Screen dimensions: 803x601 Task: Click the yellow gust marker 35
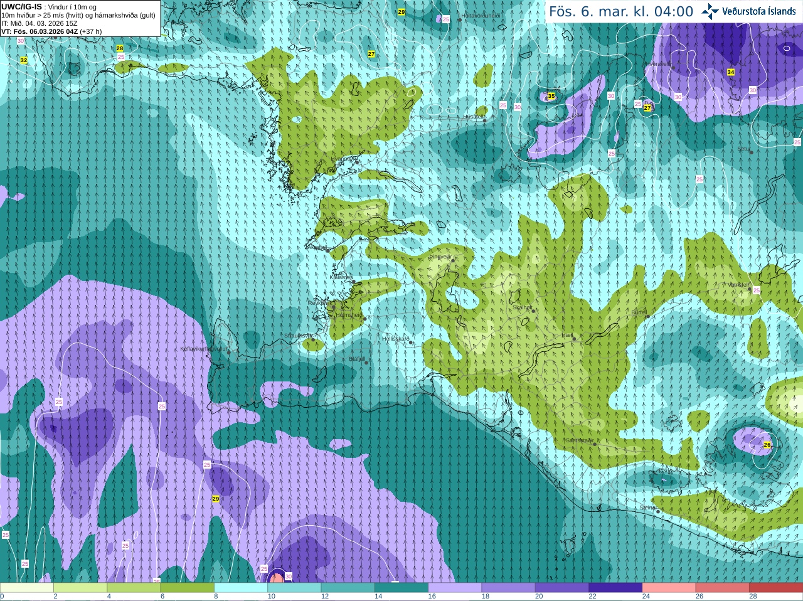pyautogui.click(x=551, y=96)
